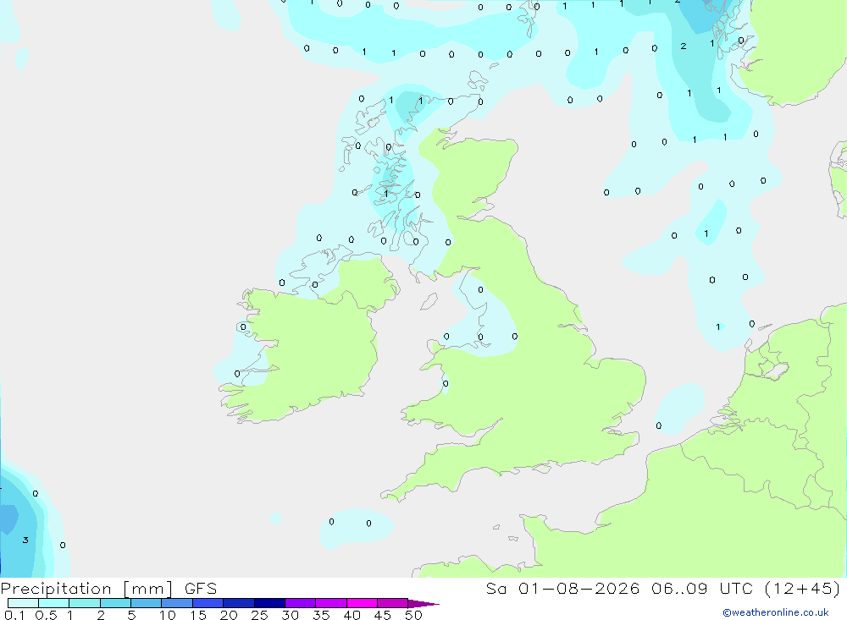
Task: Click the '0.5' legend scale label
Action: 46,615
